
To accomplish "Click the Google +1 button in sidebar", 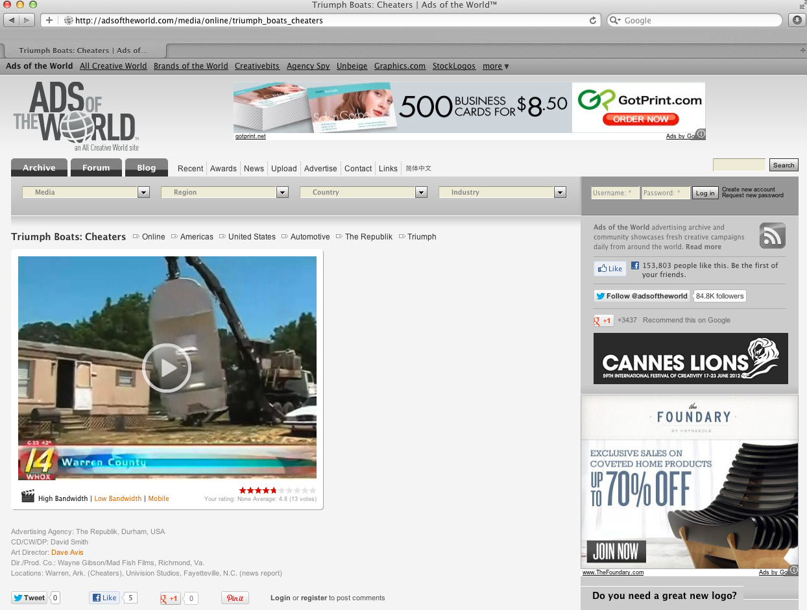I will [x=604, y=321].
